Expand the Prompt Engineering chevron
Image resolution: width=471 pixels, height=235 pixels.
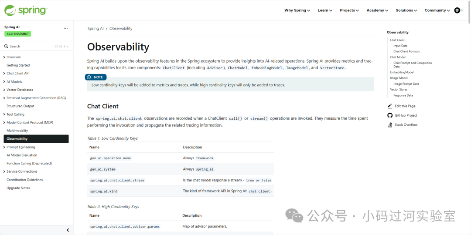(4, 147)
